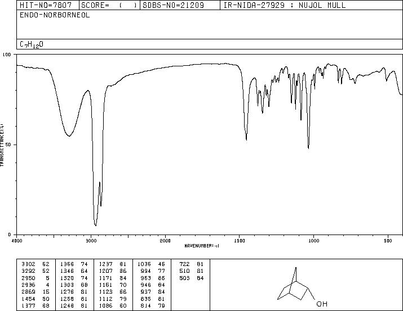The height and width of the screenshot is (311, 403).
Task: Click the 510 peak table entry
Action: [192, 271]
